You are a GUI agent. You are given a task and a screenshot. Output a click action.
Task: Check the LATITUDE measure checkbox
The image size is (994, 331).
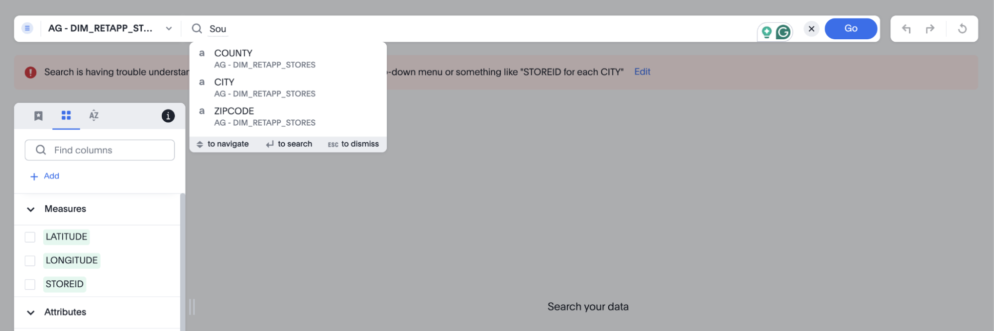tap(30, 237)
